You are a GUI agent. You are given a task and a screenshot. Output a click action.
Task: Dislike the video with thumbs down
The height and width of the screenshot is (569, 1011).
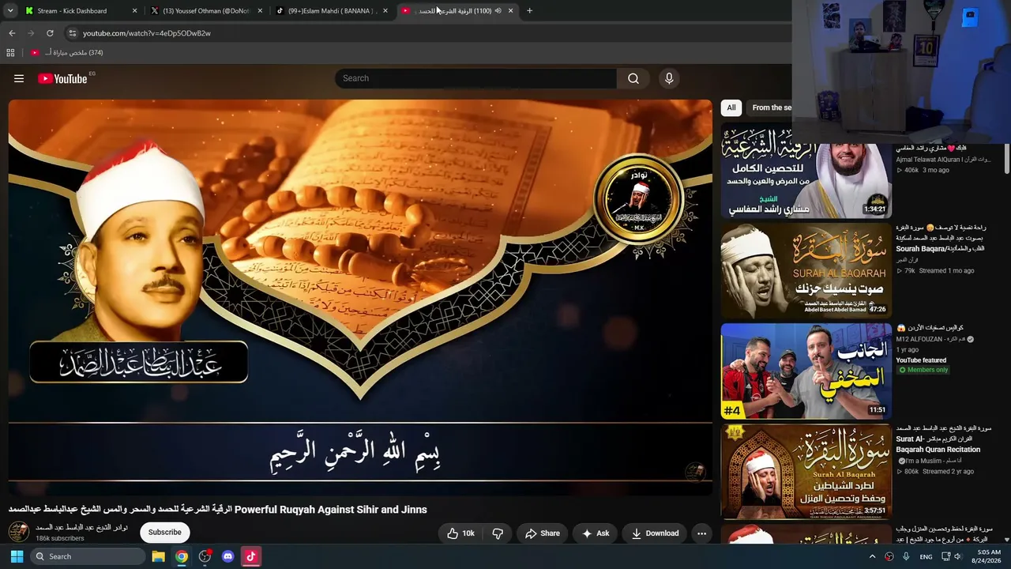click(x=498, y=533)
